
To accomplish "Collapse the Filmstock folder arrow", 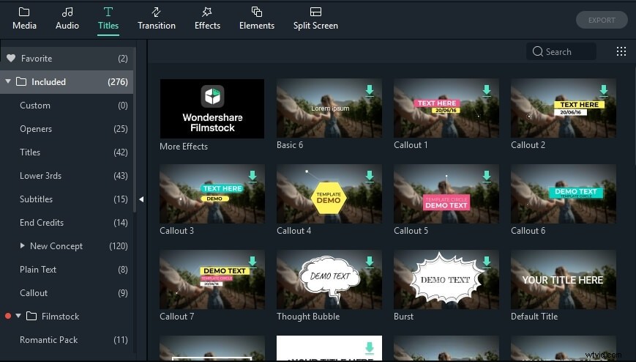I will coord(18,316).
